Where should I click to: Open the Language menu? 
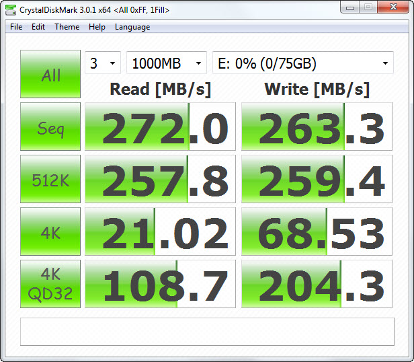pos(132,27)
